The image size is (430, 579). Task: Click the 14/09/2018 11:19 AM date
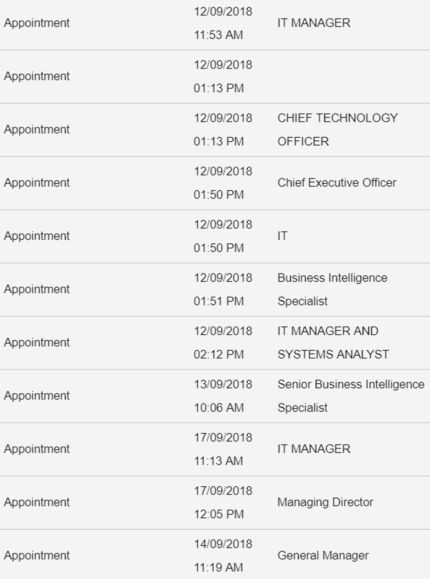(x=223, y=556)
